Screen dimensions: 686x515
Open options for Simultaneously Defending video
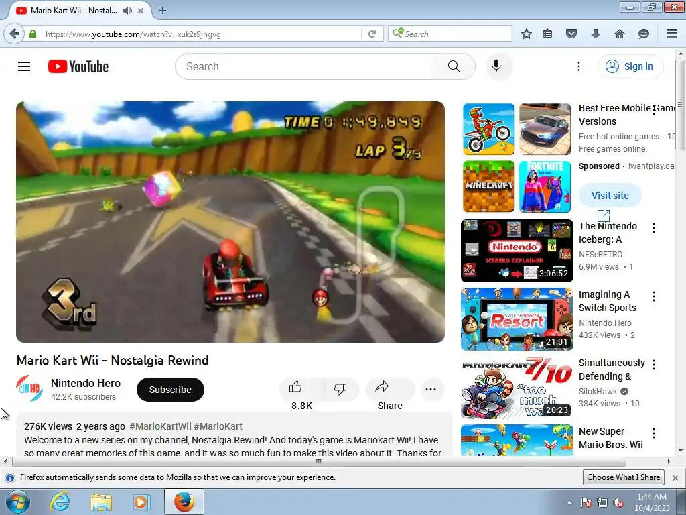click(x=654, y=364)
